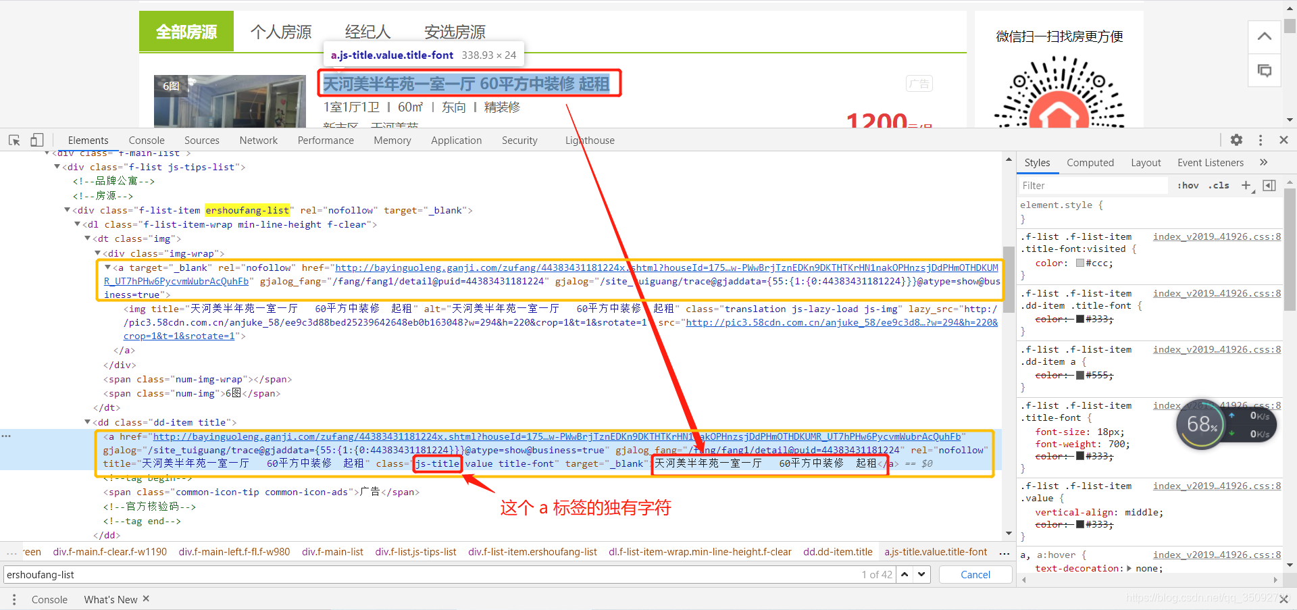Select the 安选房源 listing tab
The height and width of the screenshot is (610, 1297).
[x=455, y=31]
